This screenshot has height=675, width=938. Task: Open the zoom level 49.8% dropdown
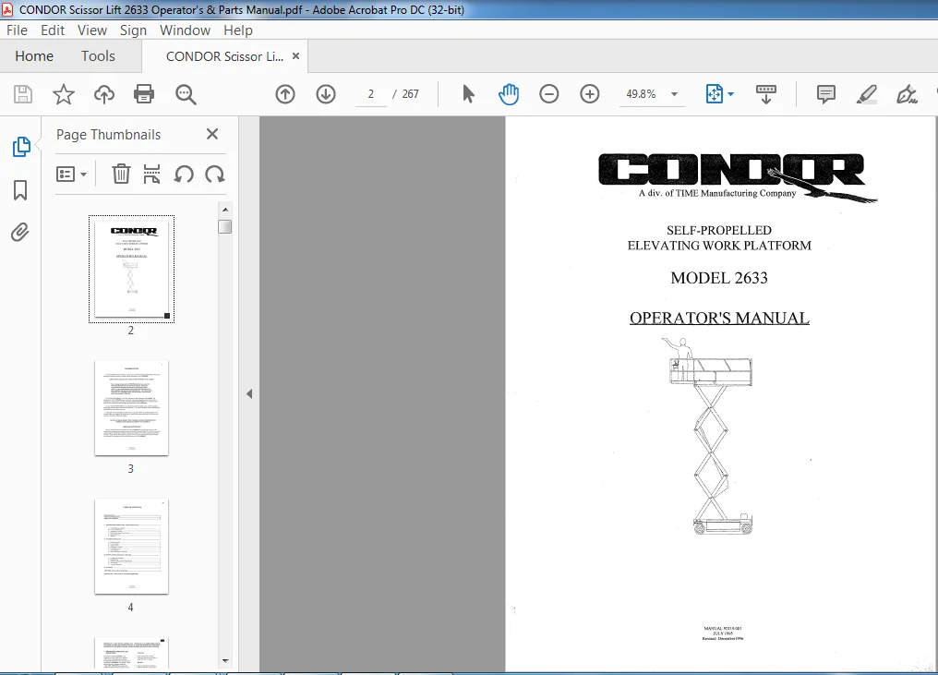point(674,94)
